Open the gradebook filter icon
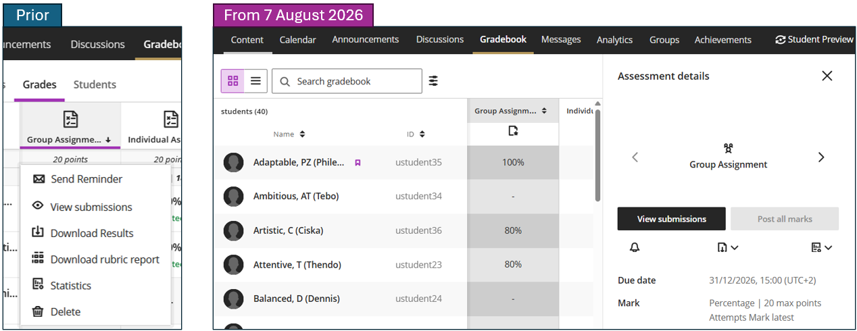Image resolution: width=857 pixels, height=331 pixels. 433,81
